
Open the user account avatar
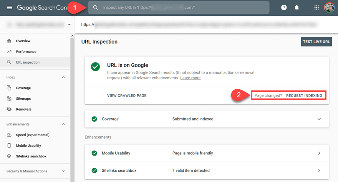(329, 8)
